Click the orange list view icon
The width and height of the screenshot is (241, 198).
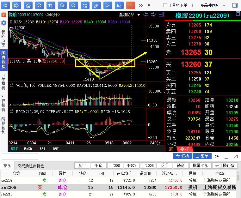pos(130,5)
